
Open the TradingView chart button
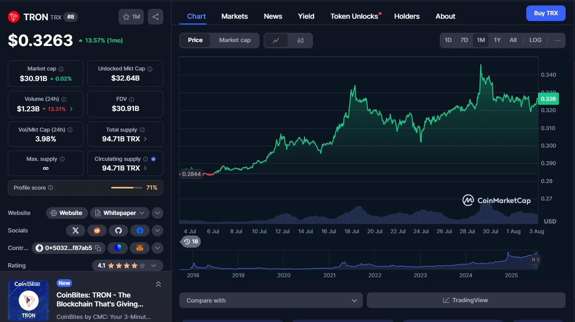466,300
